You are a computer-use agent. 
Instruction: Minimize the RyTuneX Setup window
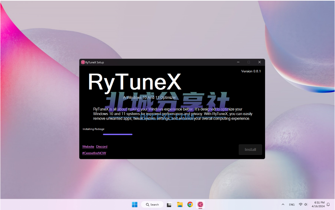238,62
